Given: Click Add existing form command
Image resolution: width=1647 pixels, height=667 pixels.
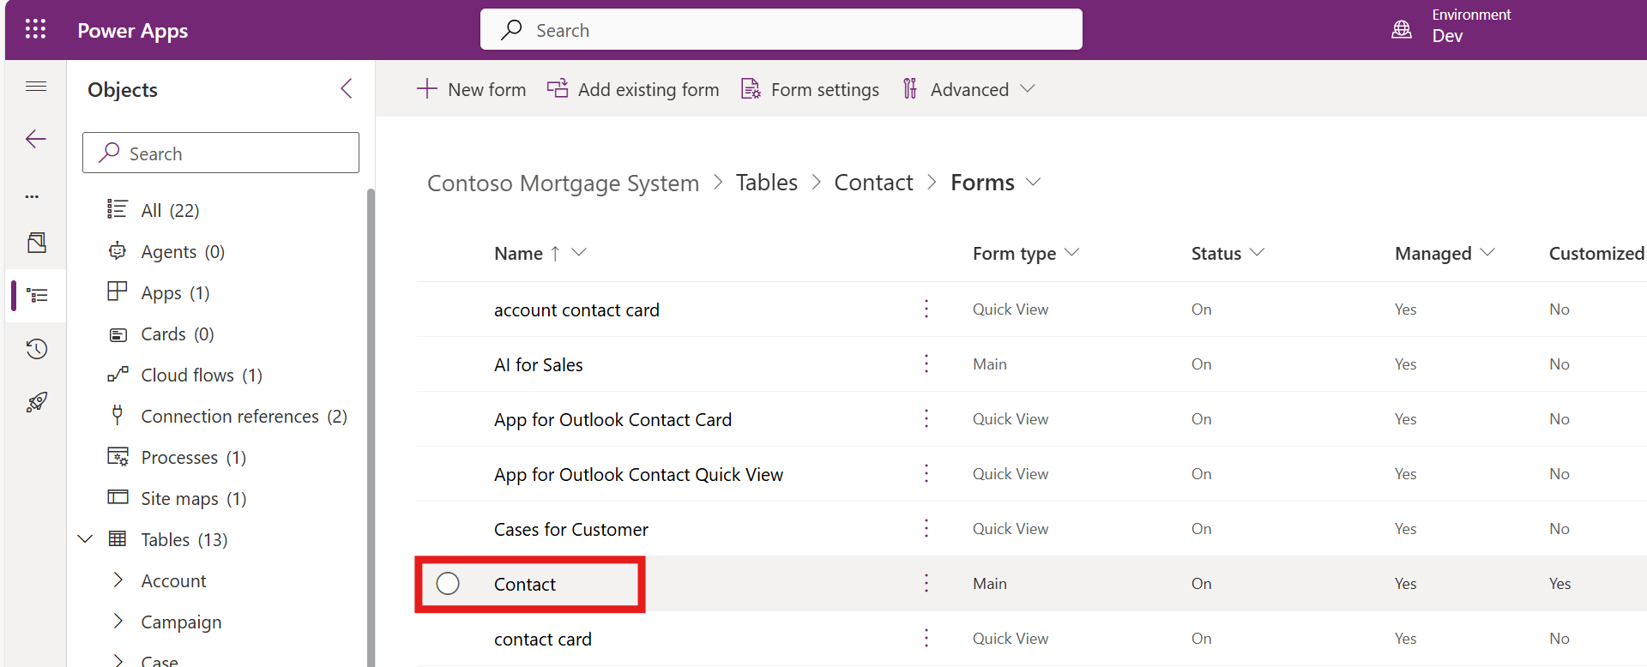Looking at the screenshot, I should click(633, 89).
